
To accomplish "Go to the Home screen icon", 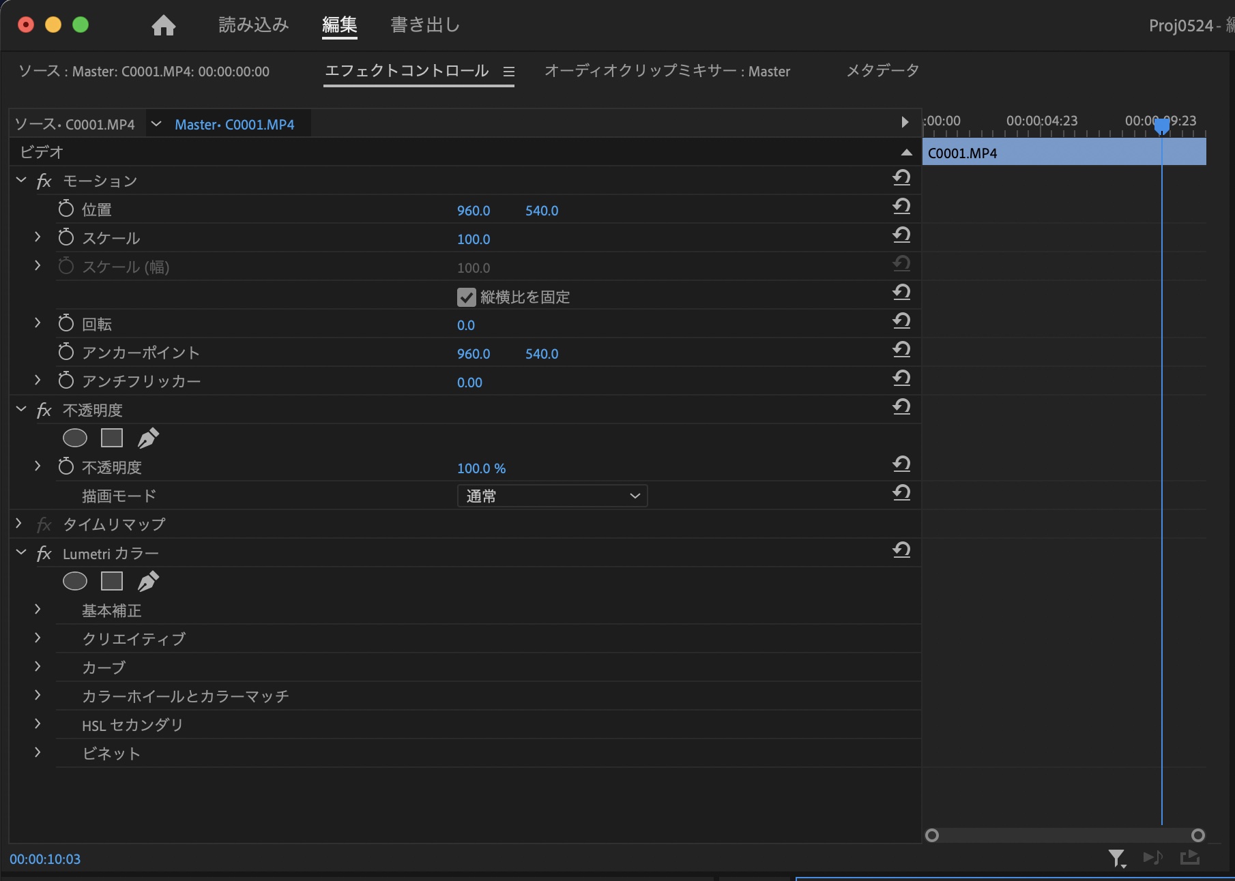I will click(164, 25).
